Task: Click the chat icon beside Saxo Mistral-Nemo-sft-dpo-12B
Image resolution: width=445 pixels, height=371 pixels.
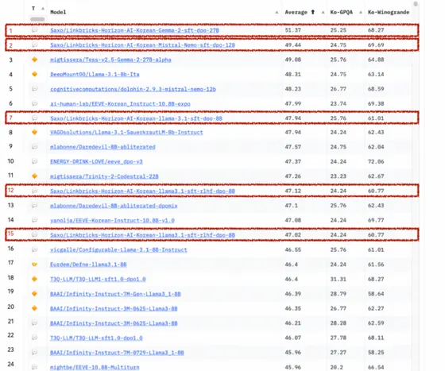Action: (x=35, y=44)
